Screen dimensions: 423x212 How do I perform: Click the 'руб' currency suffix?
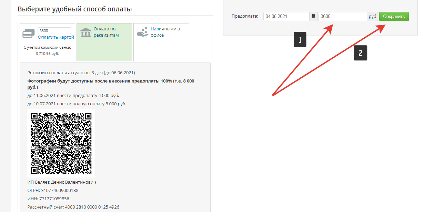pyautogui.click(x=372, y=16)
